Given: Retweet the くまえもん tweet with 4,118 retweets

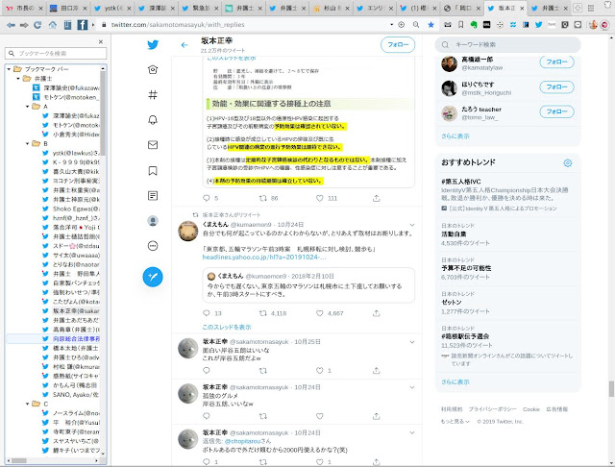Looking at the screenshot, I should click(263, 313).
